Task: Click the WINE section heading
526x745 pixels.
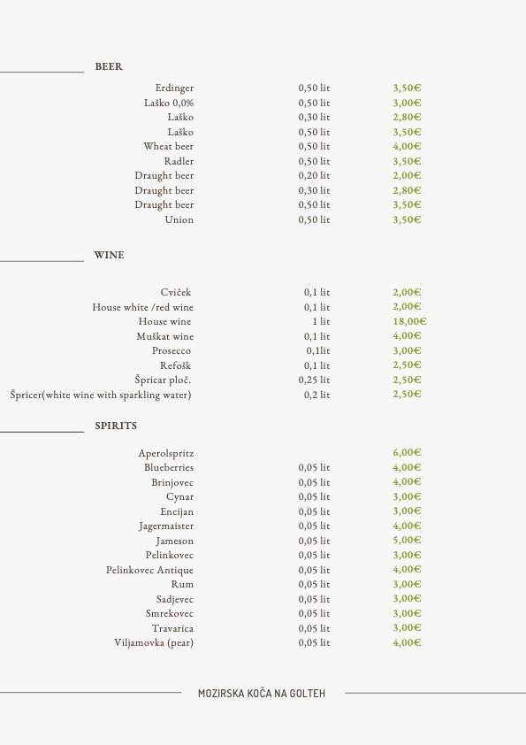Action: tap(110, 255)
